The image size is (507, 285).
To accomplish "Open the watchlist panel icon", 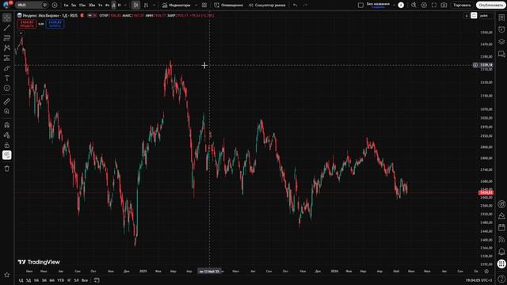I will coord(501,17).
